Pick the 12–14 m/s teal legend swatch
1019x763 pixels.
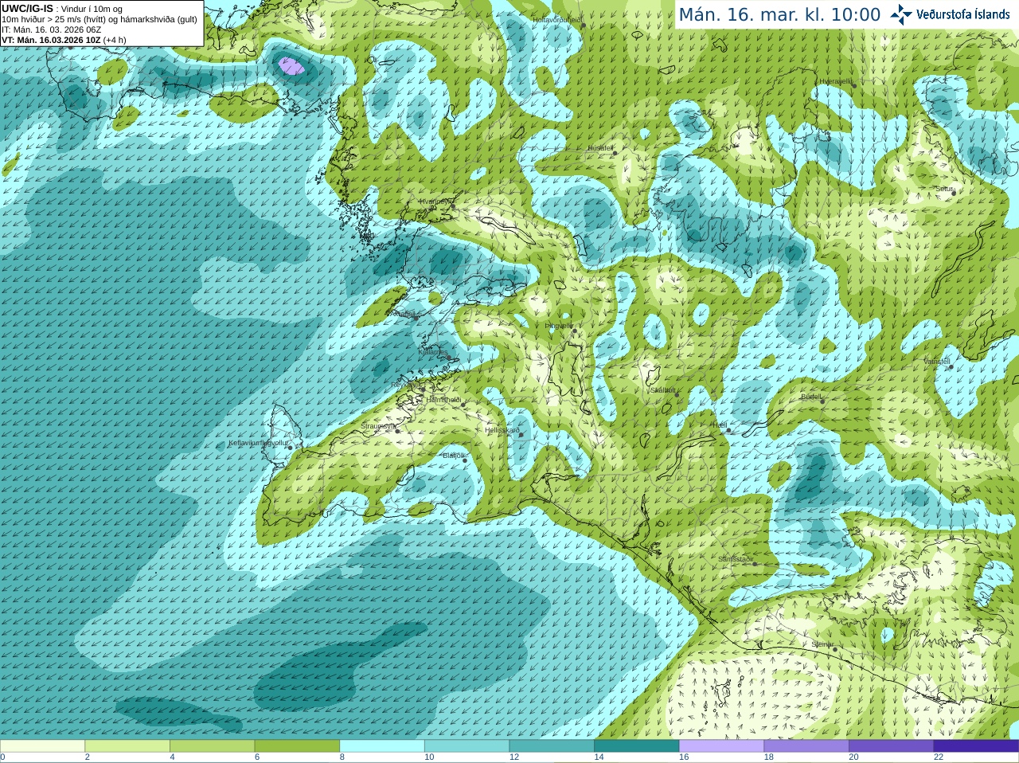pyautogui.click(x=552, y=745)
